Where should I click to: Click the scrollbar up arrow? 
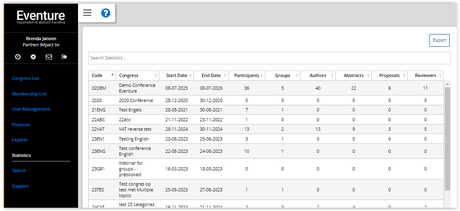pos(447,84)
